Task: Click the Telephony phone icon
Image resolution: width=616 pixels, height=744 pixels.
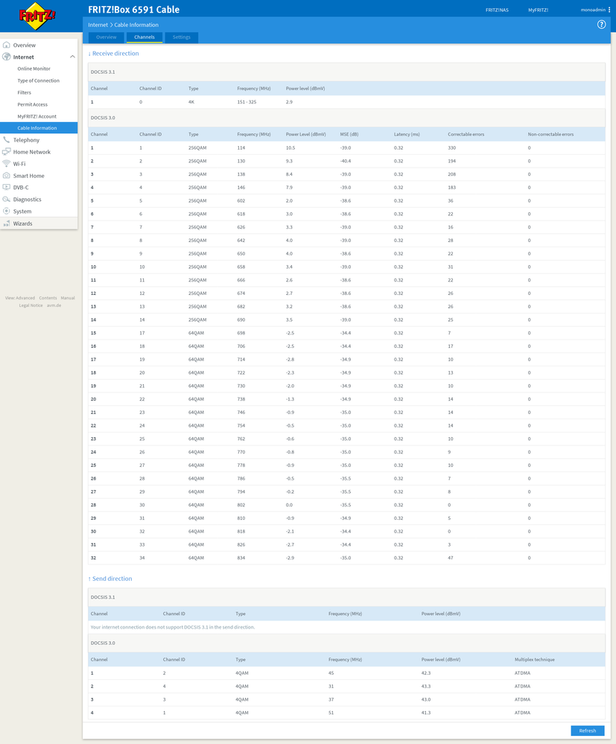Action: pos(7,140)
